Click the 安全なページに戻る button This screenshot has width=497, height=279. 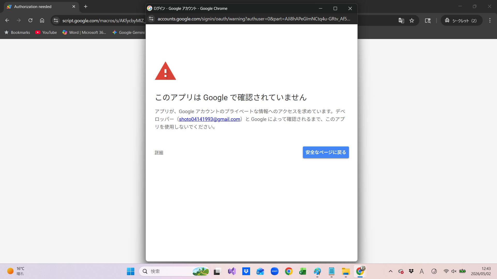[326, 152]
